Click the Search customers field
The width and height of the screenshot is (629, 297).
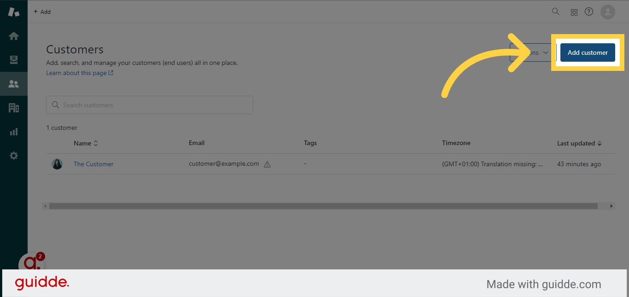149,105
